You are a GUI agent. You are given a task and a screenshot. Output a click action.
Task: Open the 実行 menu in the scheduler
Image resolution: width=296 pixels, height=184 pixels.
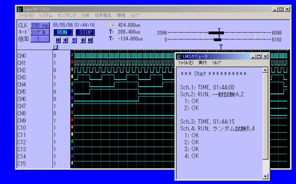pos(203,62)
